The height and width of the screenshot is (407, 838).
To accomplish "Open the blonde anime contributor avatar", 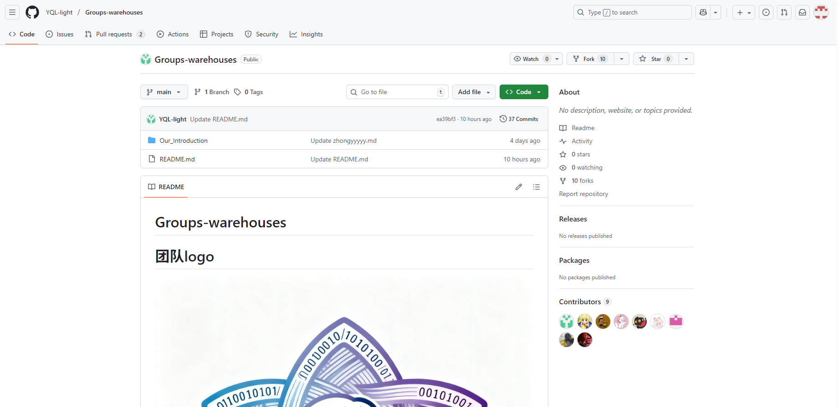I will pyautogui.click(x=585, y=322).
